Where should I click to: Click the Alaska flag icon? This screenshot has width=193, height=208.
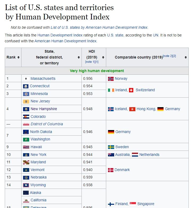[x=26, y=193]
